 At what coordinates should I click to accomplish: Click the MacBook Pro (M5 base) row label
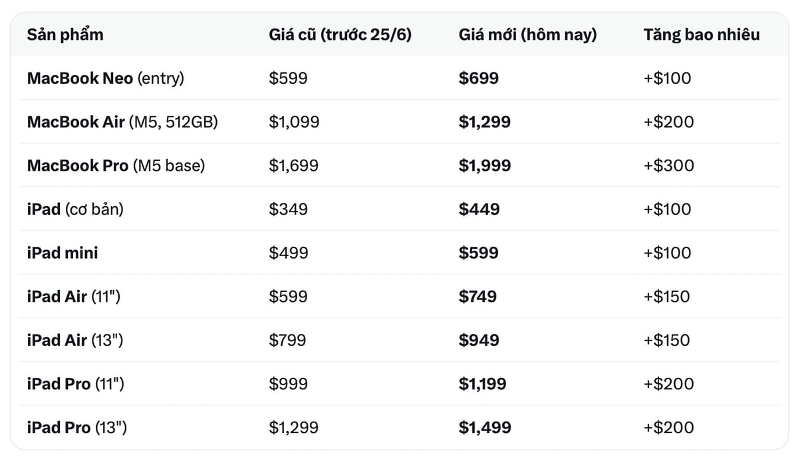click(x=116, y=166)
